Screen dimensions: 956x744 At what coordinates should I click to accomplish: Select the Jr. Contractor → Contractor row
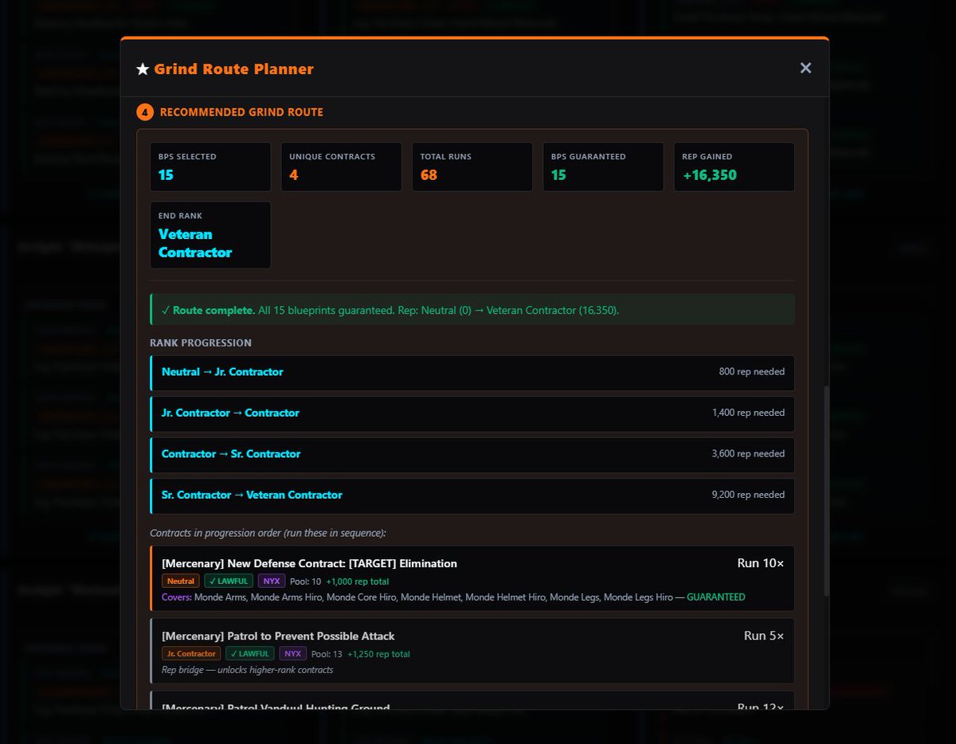coord(472,413)
